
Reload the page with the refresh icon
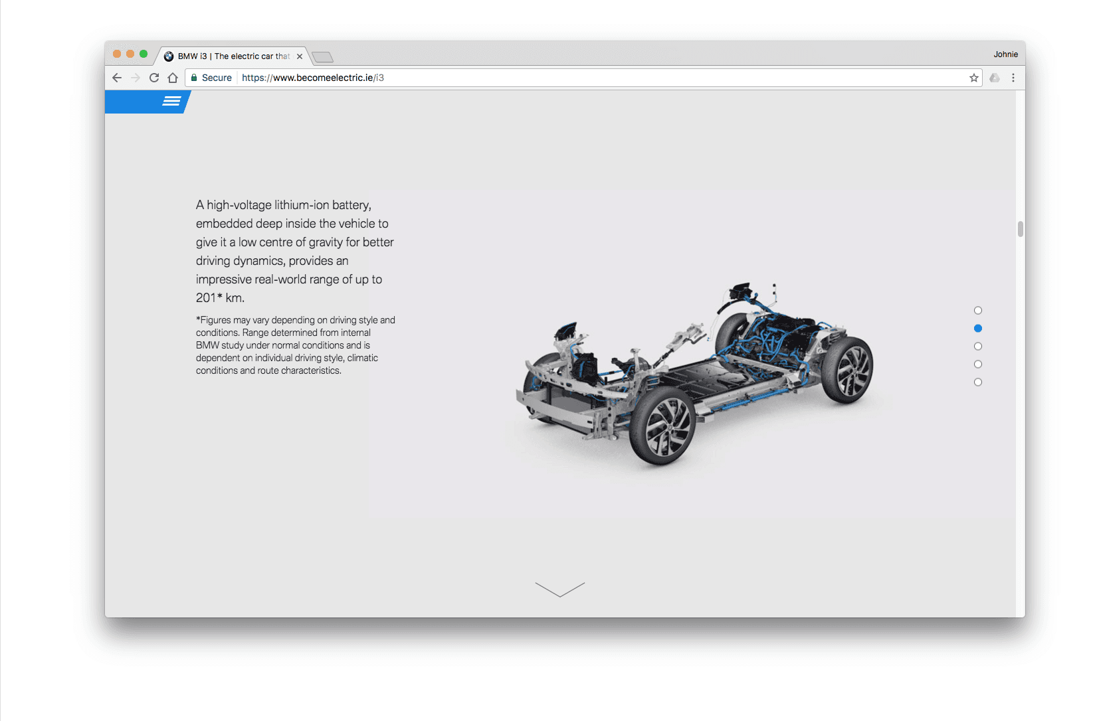tap(154, 78)
